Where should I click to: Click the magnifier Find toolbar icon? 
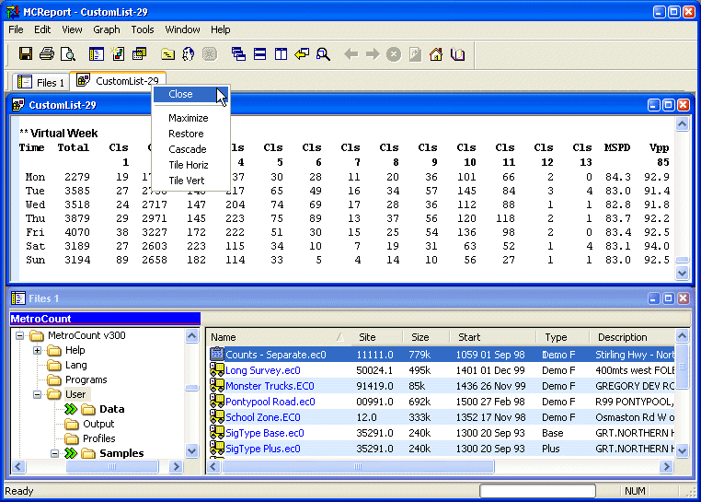pos(323,54)
